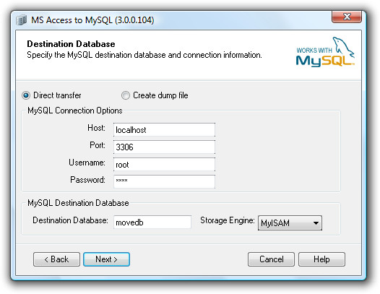
Task: Open the Storage Engine dropdown arrow
Action: pyautogui.click(x=316, y=223)
